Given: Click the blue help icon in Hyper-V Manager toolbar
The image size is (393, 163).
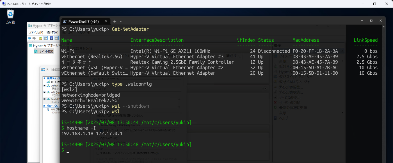Looking at the screenshot, I should (52, 38).
